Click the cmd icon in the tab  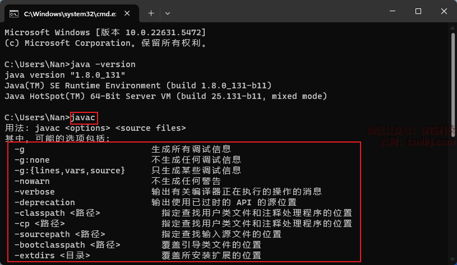pyautogui.click(x=15, y=12)
